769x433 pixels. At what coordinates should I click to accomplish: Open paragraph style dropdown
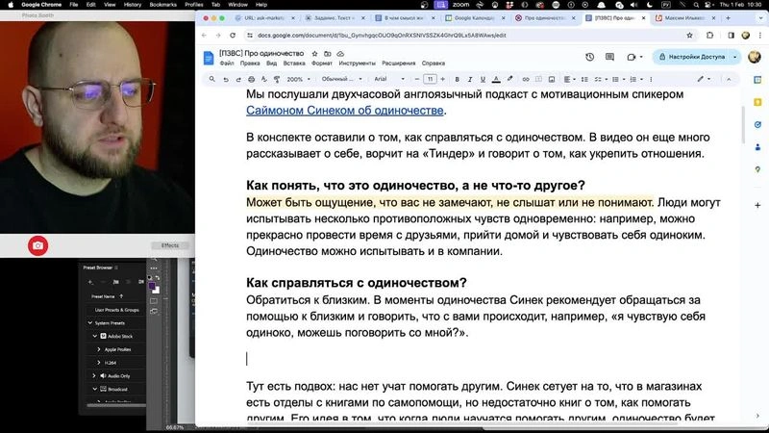point(342,79)
